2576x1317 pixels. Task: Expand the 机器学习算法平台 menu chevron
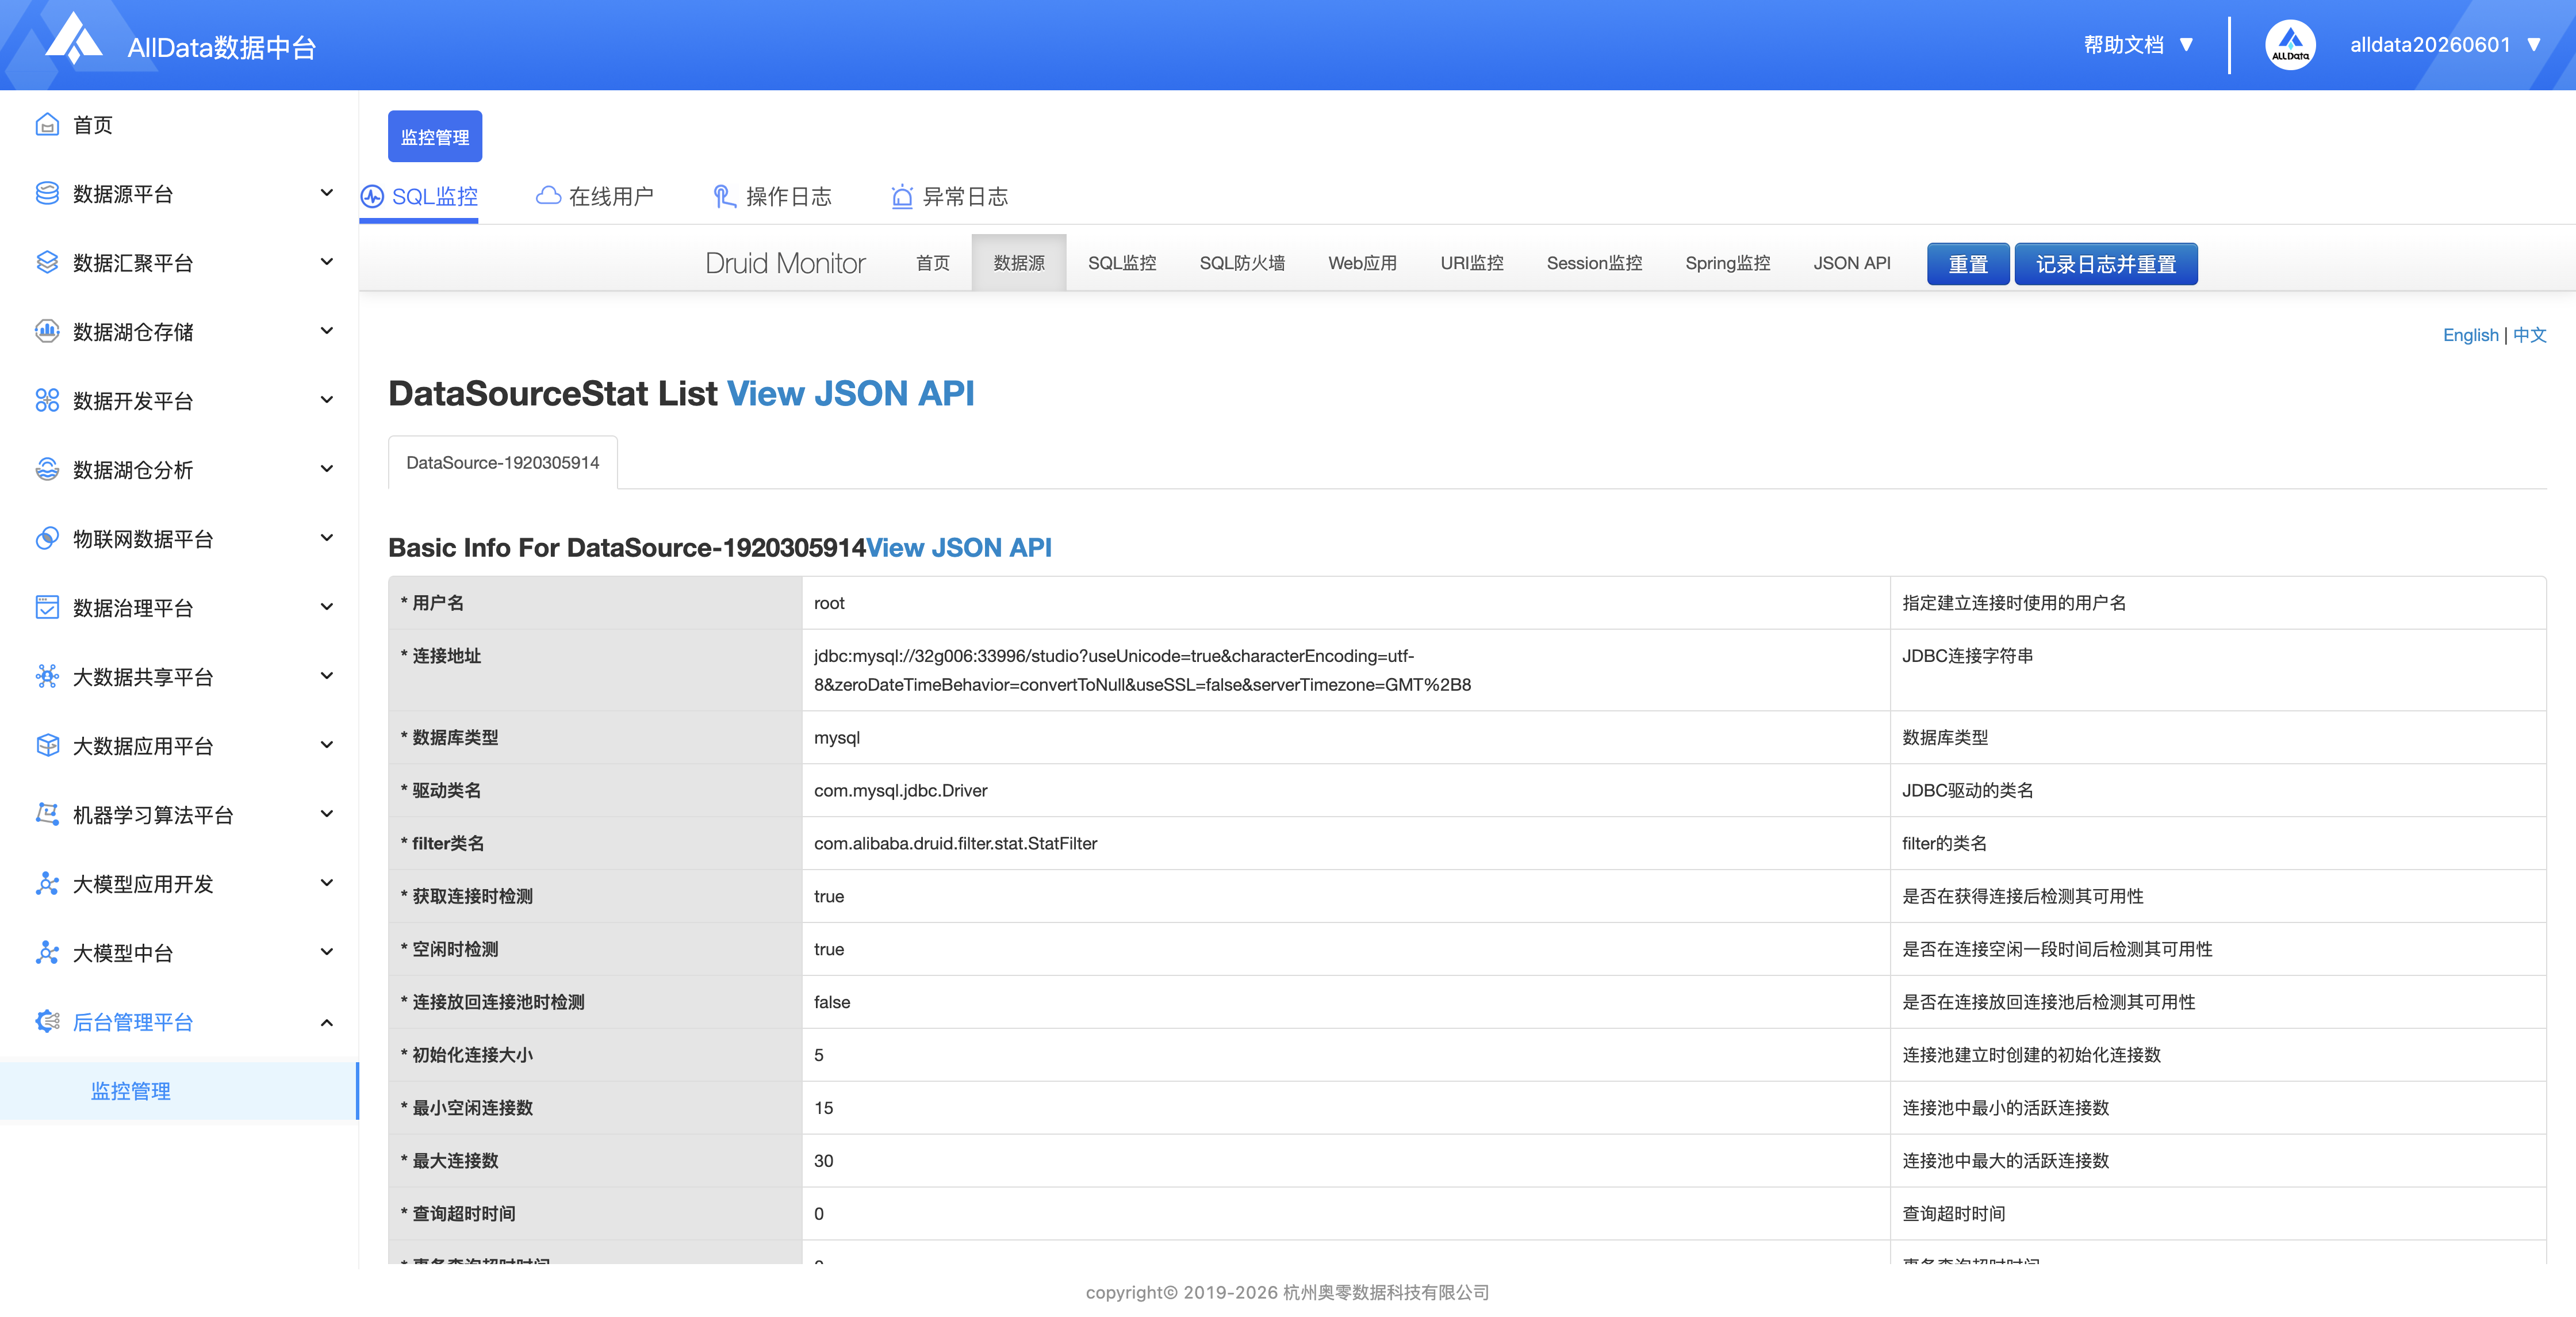(x=326, y=814)
